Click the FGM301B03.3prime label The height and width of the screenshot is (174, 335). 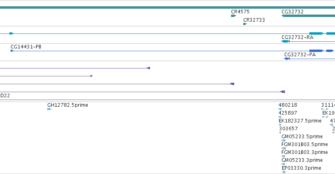point(304,152)
